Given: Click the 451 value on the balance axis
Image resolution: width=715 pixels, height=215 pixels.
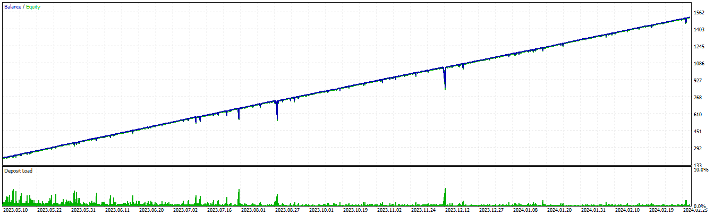Looking at the screenshot, I should tap(698, 132).
